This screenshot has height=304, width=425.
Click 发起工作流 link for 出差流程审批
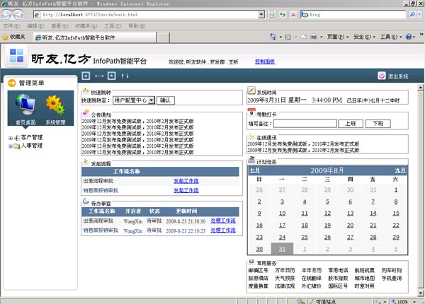pos(186,181)
